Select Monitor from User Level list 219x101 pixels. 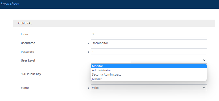(x=149, y=66)
